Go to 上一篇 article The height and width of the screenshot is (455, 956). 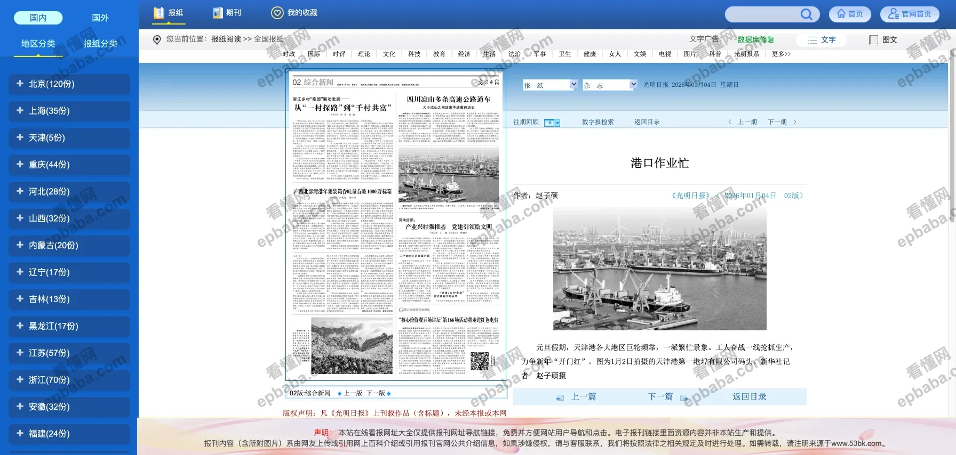(x=584, y=397)
